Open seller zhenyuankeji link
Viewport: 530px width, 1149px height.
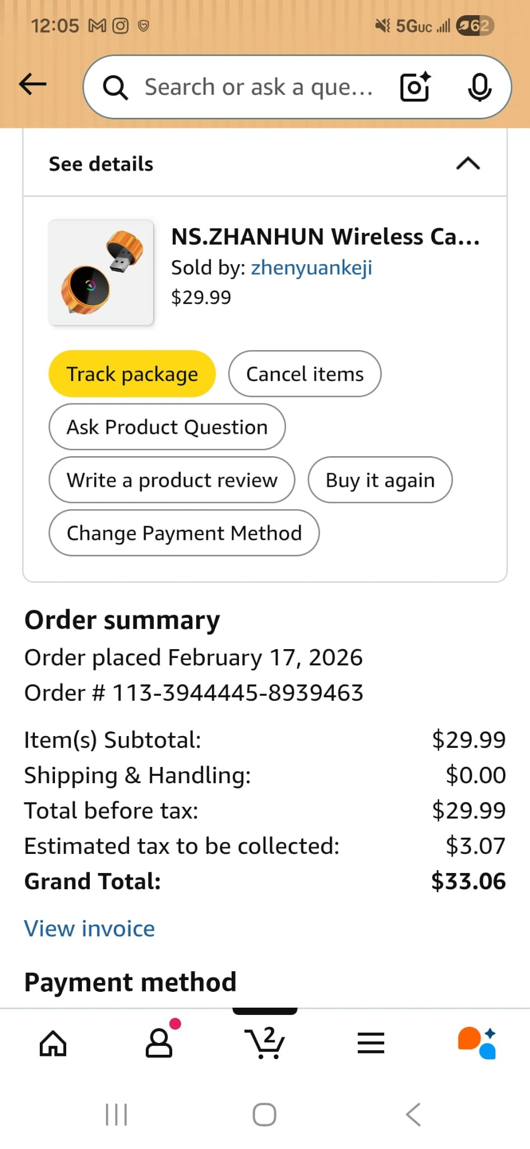311,268
